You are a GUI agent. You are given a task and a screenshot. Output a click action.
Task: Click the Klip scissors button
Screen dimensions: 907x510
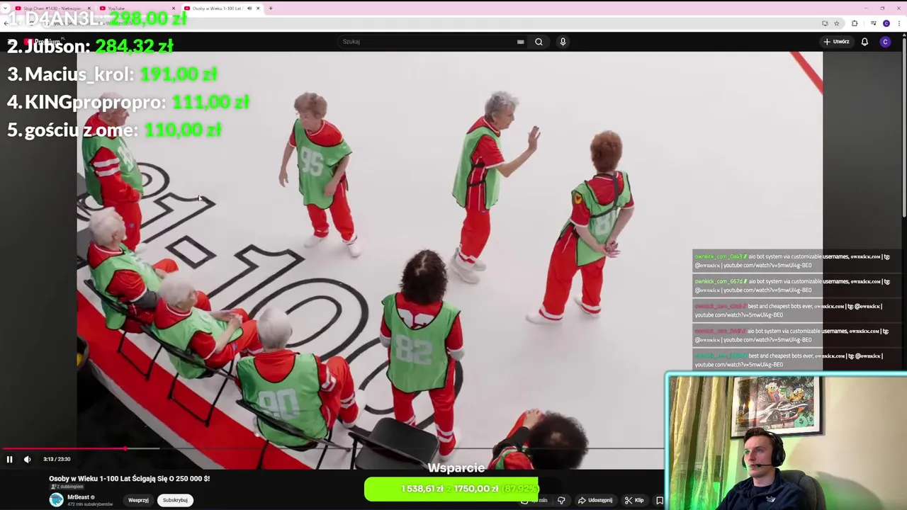click(x=634, y=500)
